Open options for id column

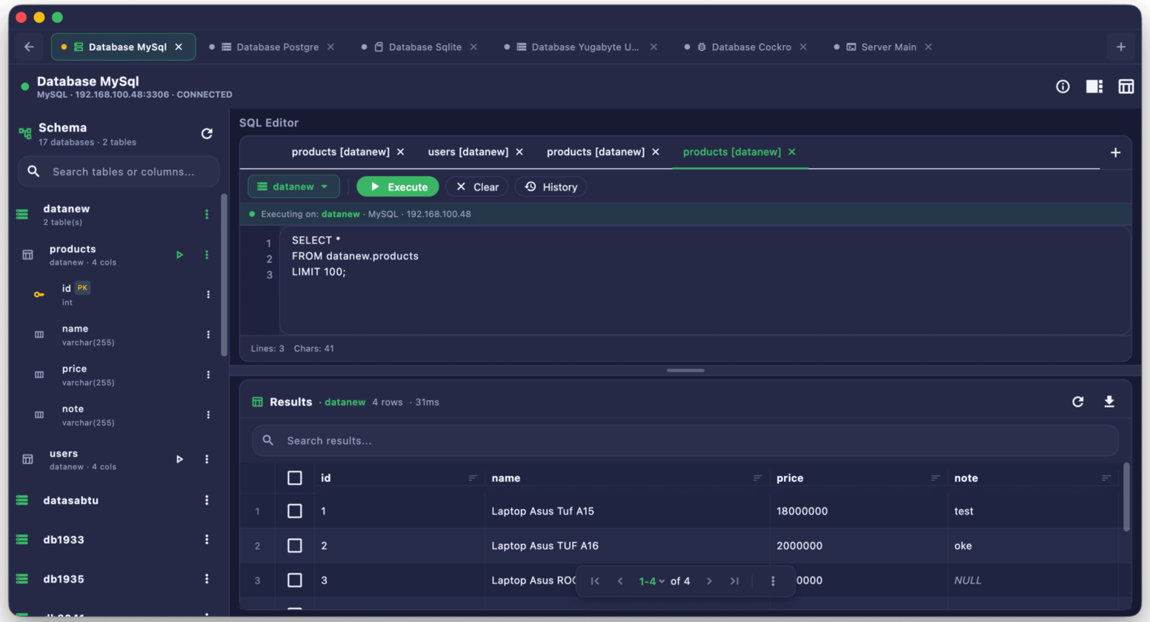(x=208, y=295)
